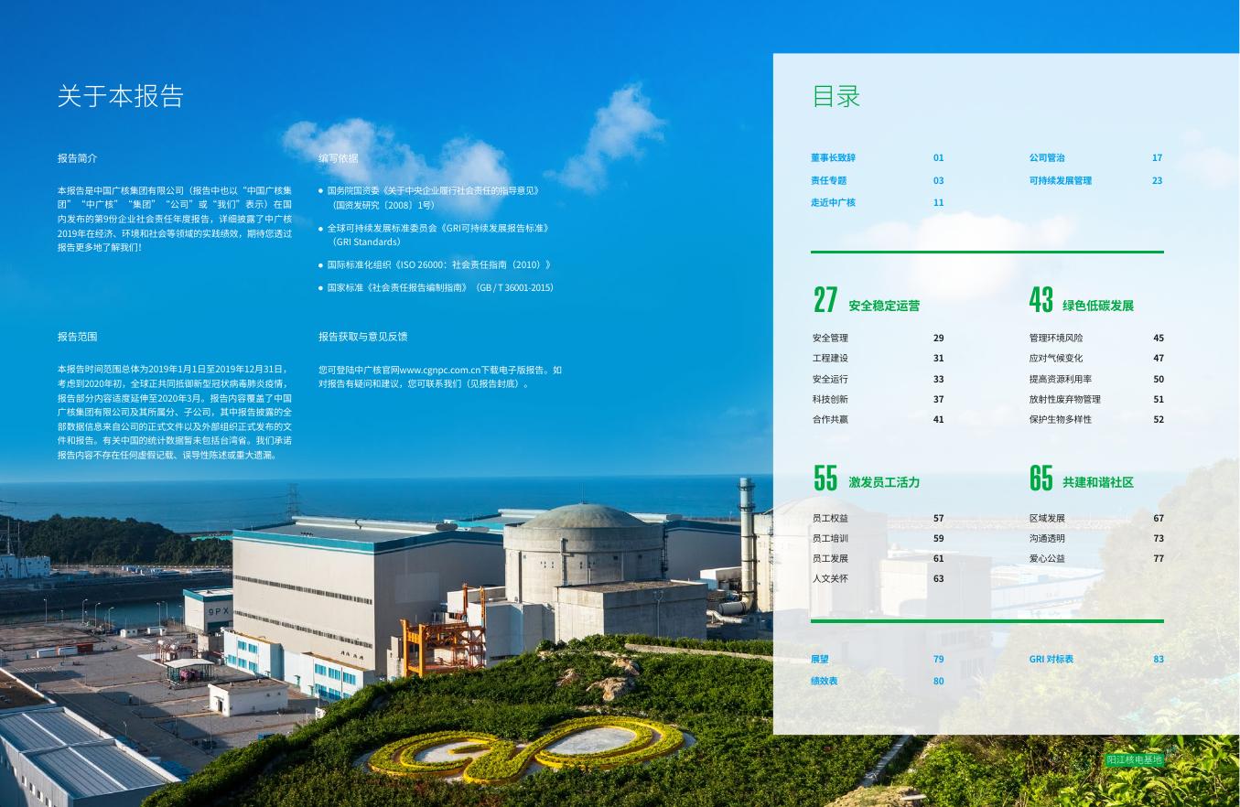
Task: Click the 放射性废弃物管理 entry
Action: pyautogui.click(x=1064, y=399)
